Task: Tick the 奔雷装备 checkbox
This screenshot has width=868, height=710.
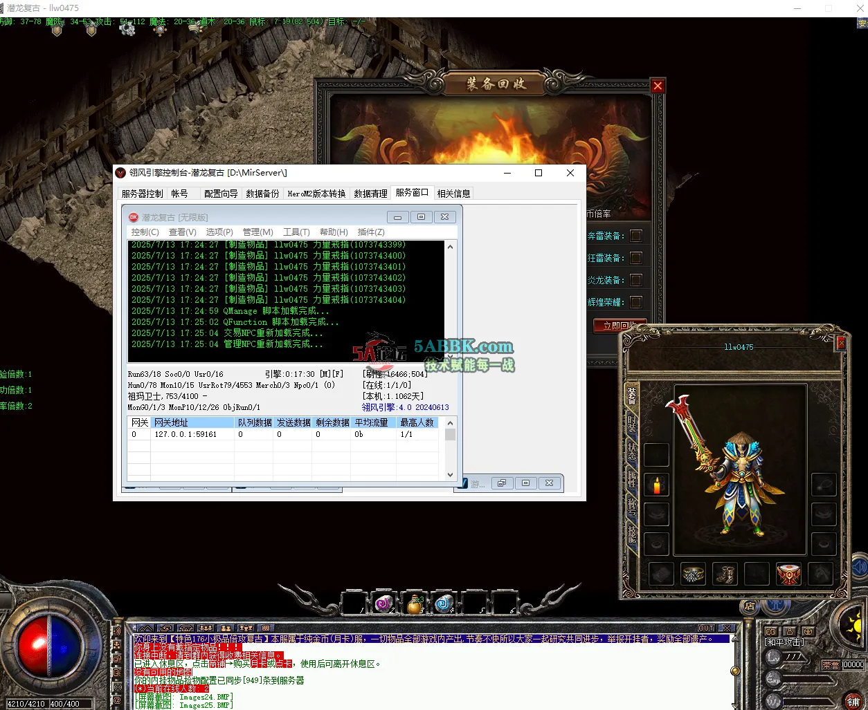Action: (x=635, y=236)
